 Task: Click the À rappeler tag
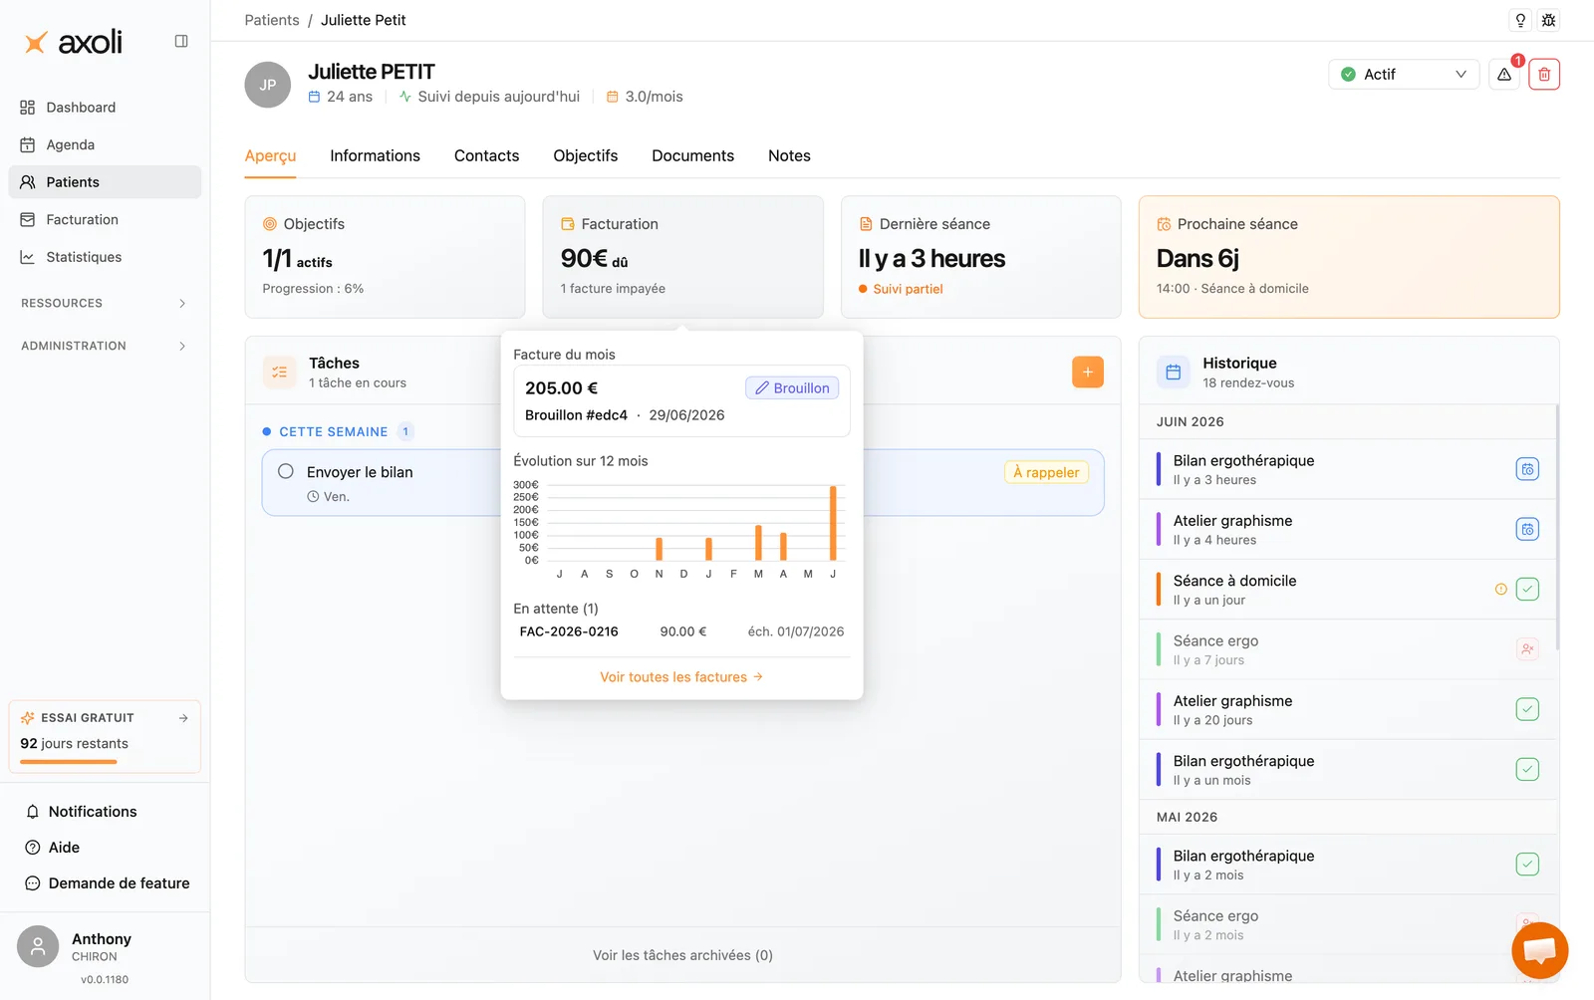point(1046,472)
